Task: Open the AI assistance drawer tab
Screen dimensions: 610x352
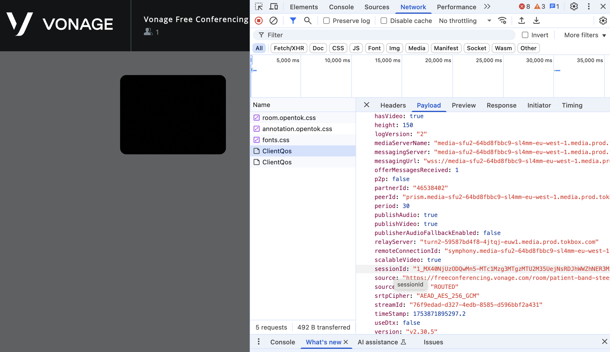Action: pyautogui.click(x=382, y=342)
